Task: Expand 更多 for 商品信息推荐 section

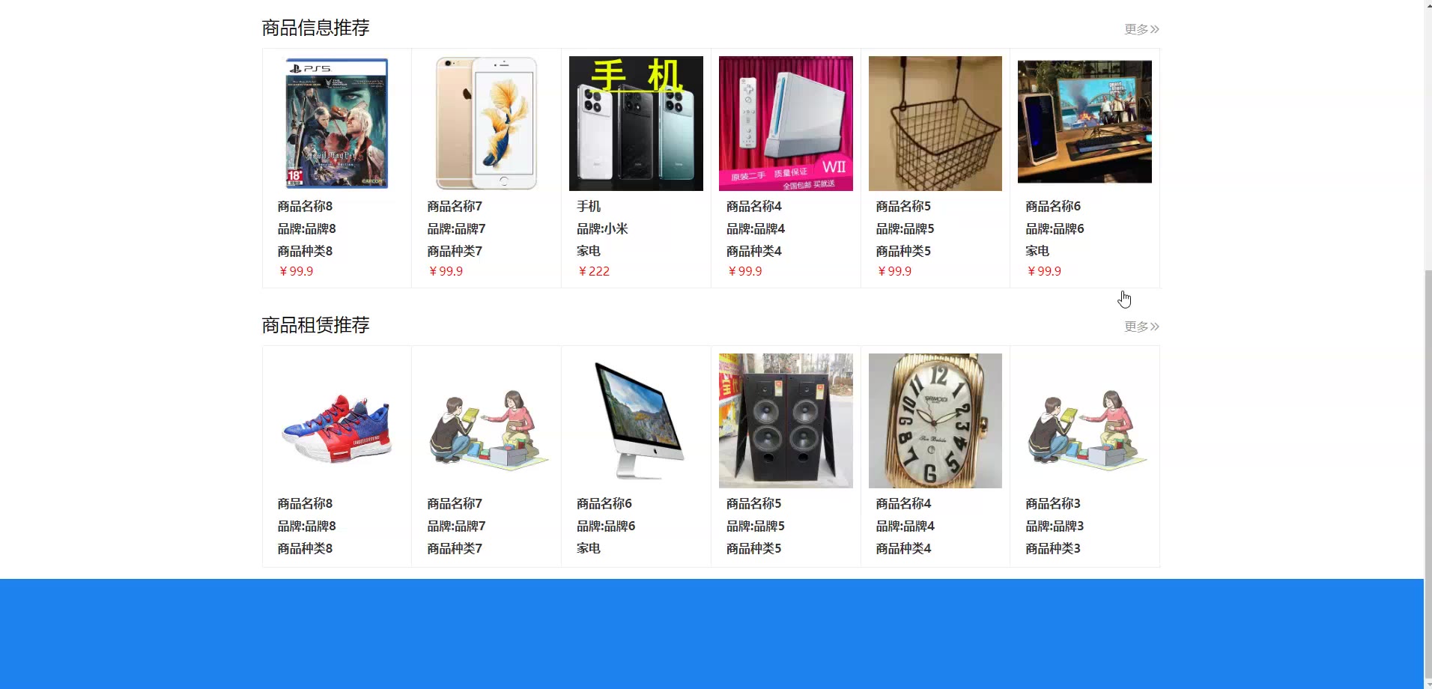Action: [x=1141, y=29]
